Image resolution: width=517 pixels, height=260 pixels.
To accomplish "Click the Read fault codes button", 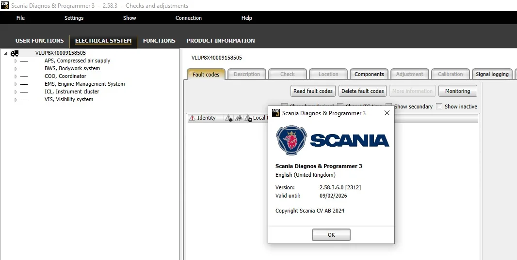I will click(x=313, y=91).
